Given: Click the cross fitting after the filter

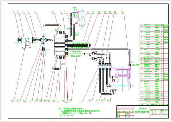Looking at the screenshot, I should click(x=44, y=40).
